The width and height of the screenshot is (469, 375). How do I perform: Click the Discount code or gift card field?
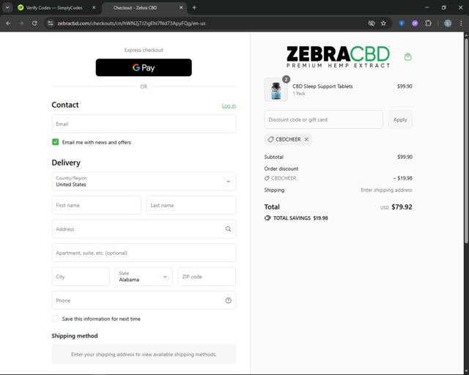[323, 119]
